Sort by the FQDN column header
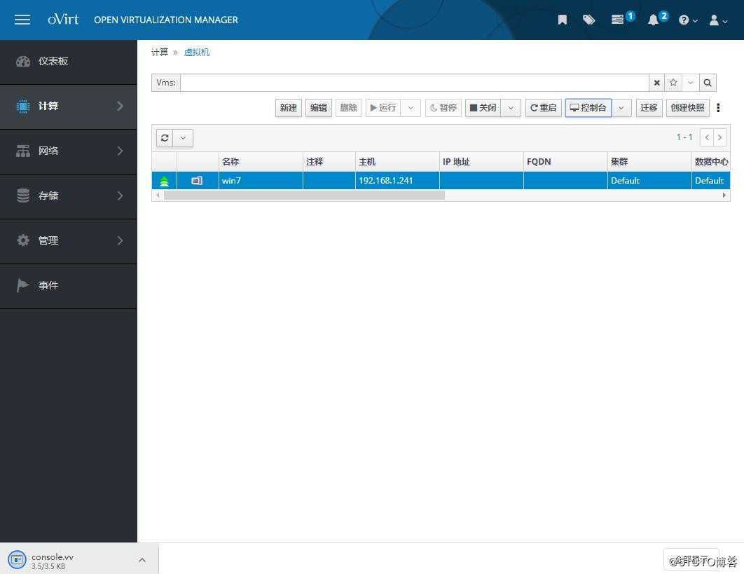The width and height of the screenshot is (744, 574). 565,162
